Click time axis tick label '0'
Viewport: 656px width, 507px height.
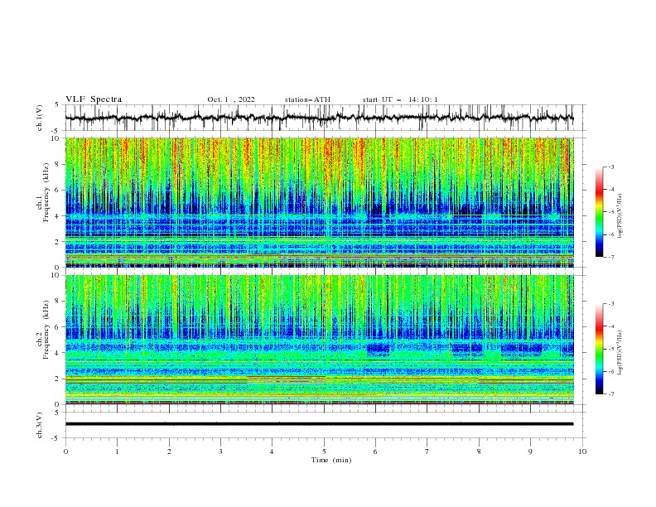(65, 451)
